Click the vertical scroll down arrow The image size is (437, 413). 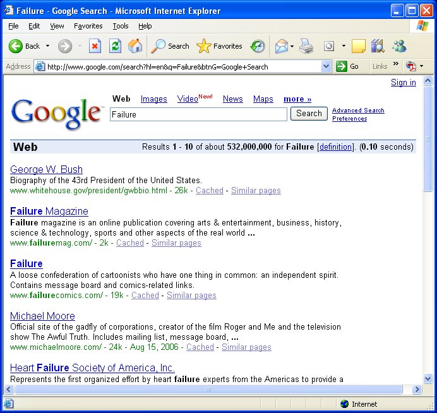click(x=428, y=378)
